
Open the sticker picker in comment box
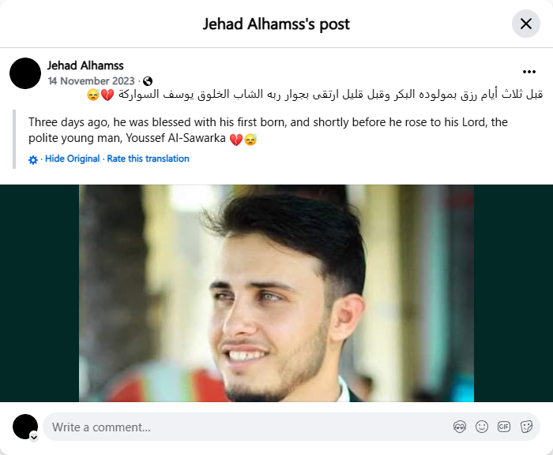(526, 427)
